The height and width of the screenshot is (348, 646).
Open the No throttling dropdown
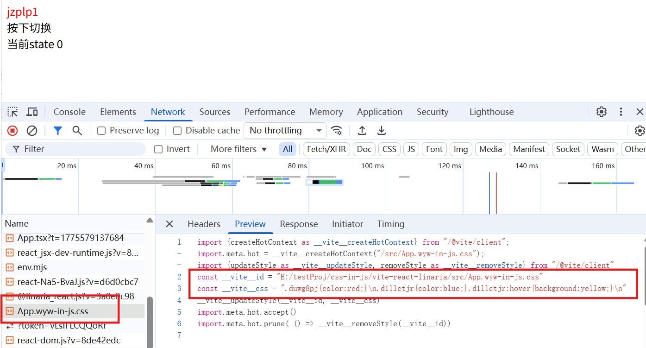click(285, 131)
